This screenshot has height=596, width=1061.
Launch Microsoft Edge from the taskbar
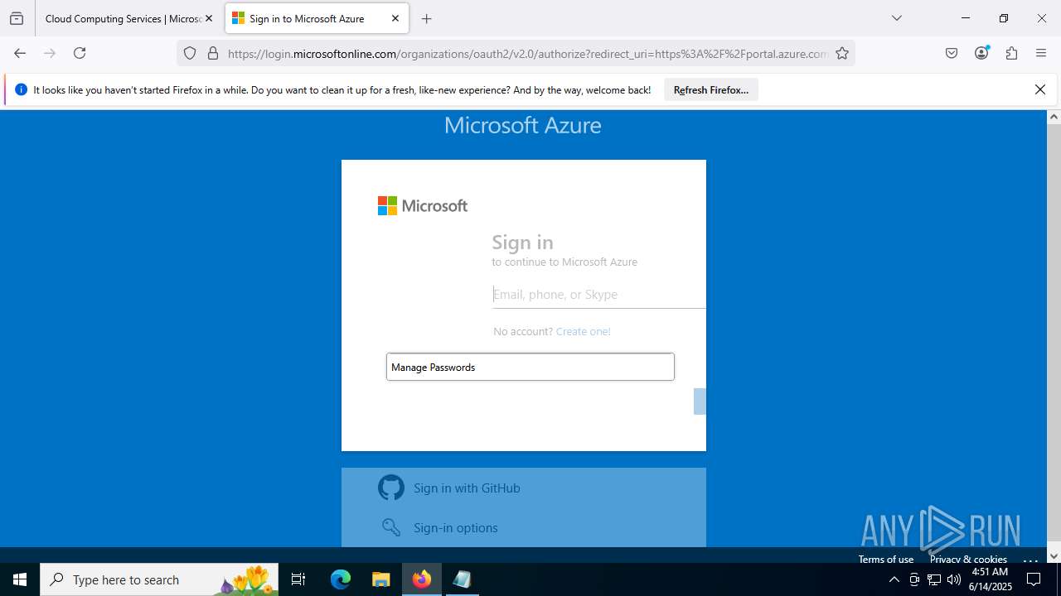(x=341, y=579)
